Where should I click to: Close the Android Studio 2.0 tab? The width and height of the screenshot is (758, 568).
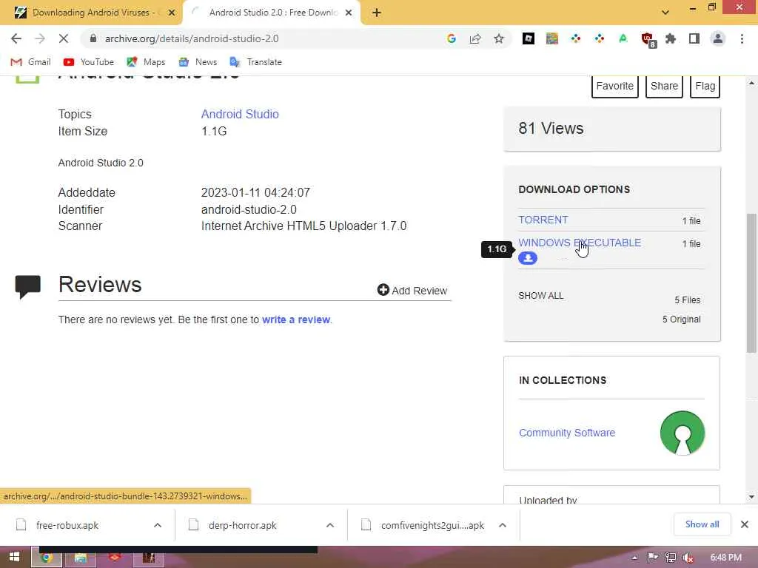(x=349, y=13)
